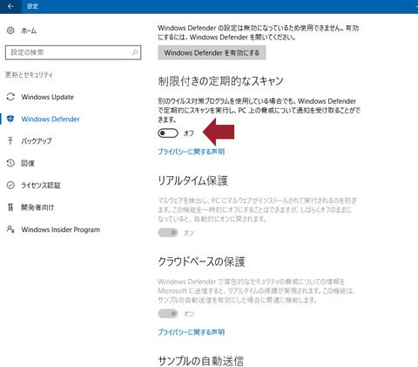Screen dimensions: 418x367
Task: Click the Windows Insider person icon
Action: pyautogui.click(x=10, y=229)
